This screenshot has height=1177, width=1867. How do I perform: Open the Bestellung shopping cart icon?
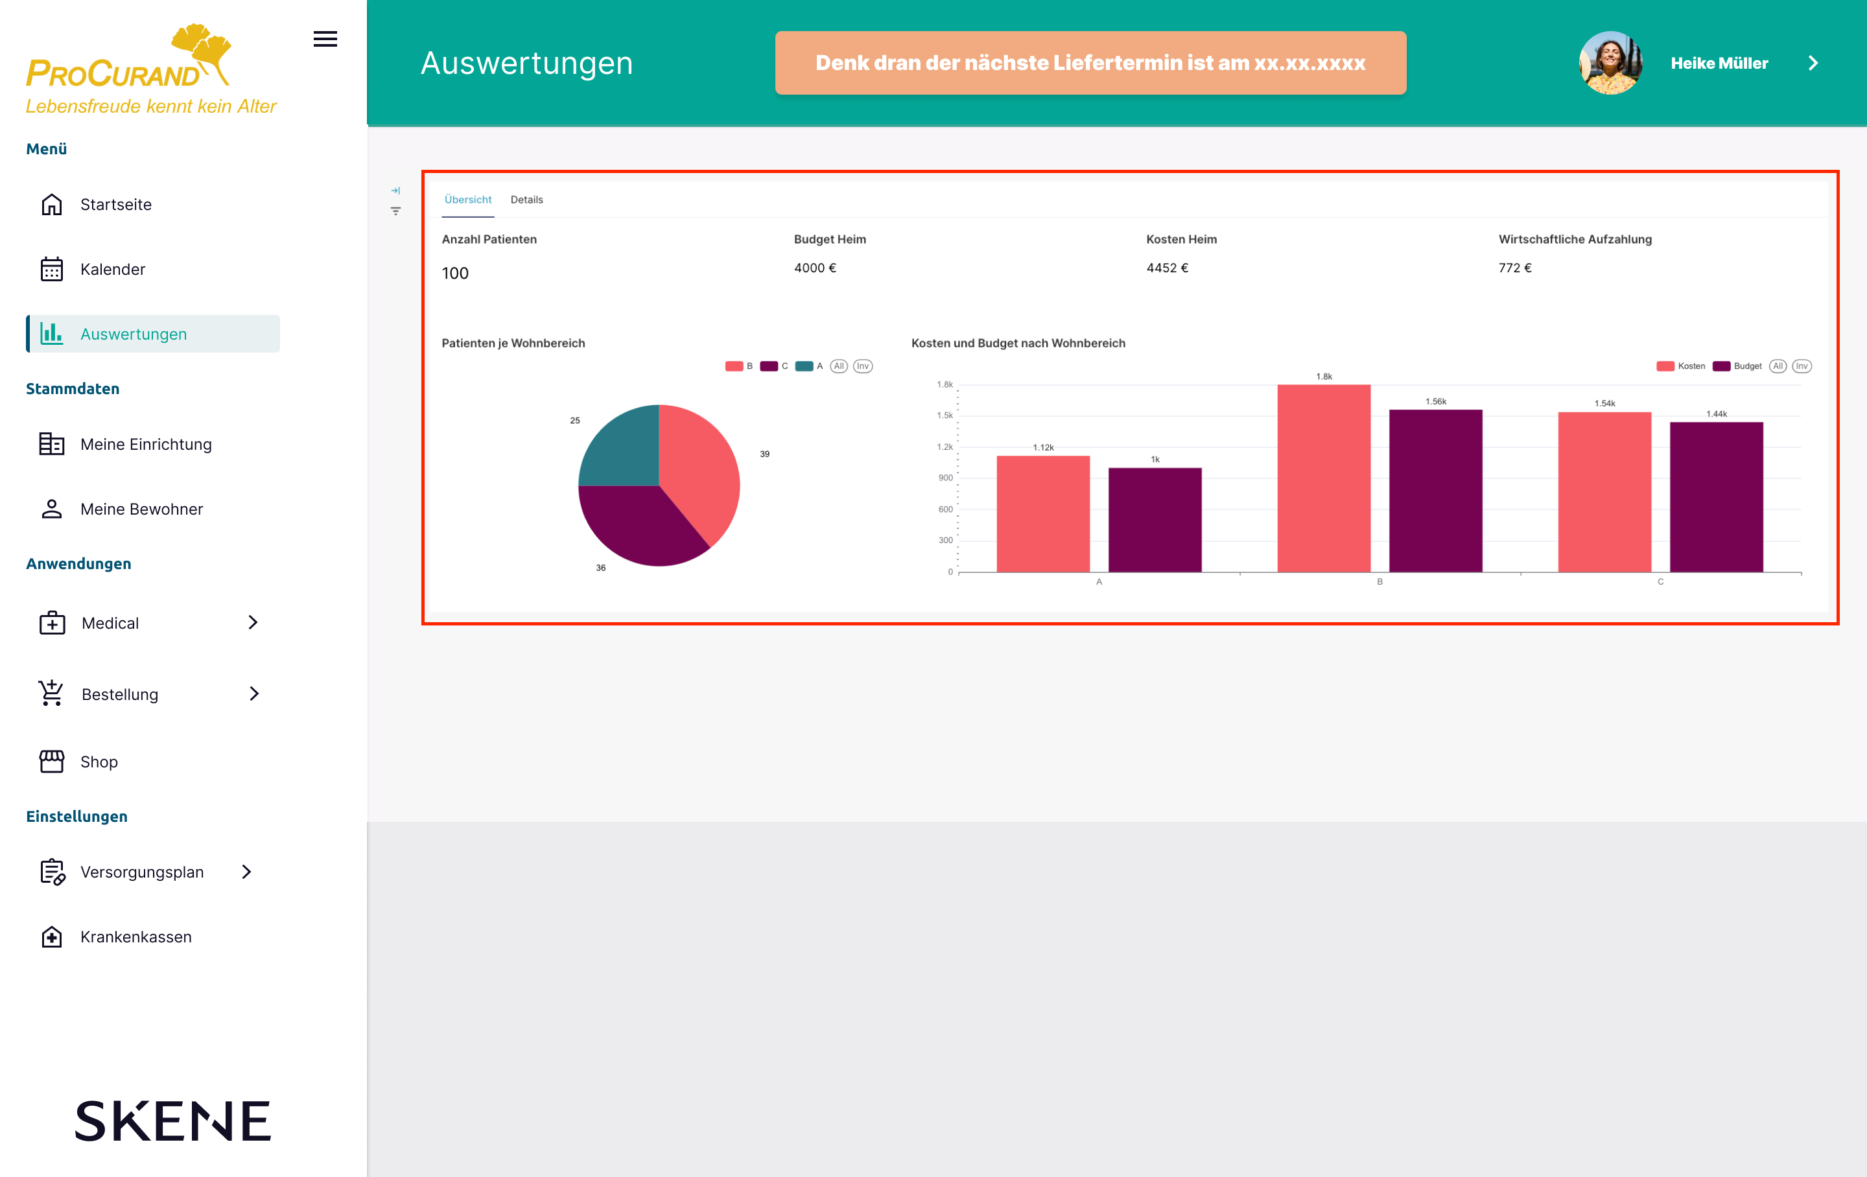[51, 693]
